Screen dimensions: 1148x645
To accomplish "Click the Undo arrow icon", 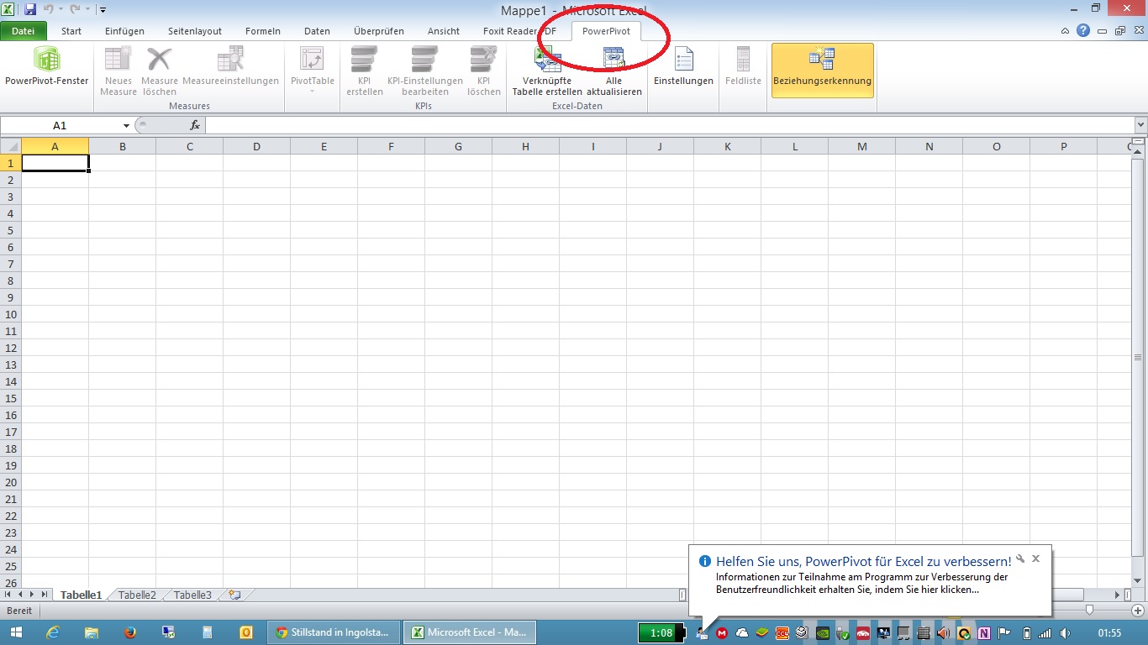I will [49, 9].
